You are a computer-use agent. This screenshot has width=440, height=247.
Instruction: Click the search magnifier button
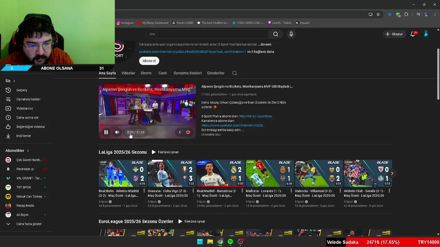276,34
